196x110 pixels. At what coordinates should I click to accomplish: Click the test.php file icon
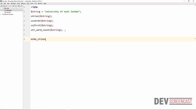point(5,12)
